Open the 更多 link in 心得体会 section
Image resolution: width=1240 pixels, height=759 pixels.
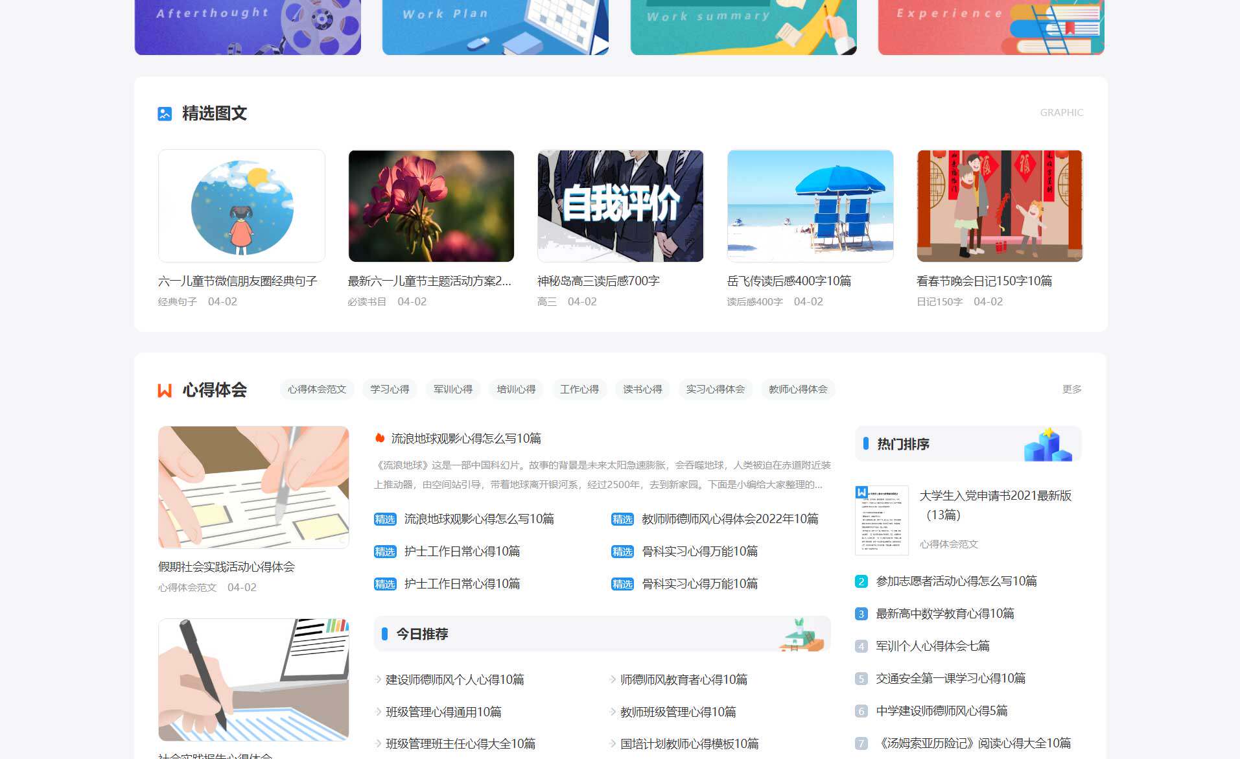pos(1072,389)
